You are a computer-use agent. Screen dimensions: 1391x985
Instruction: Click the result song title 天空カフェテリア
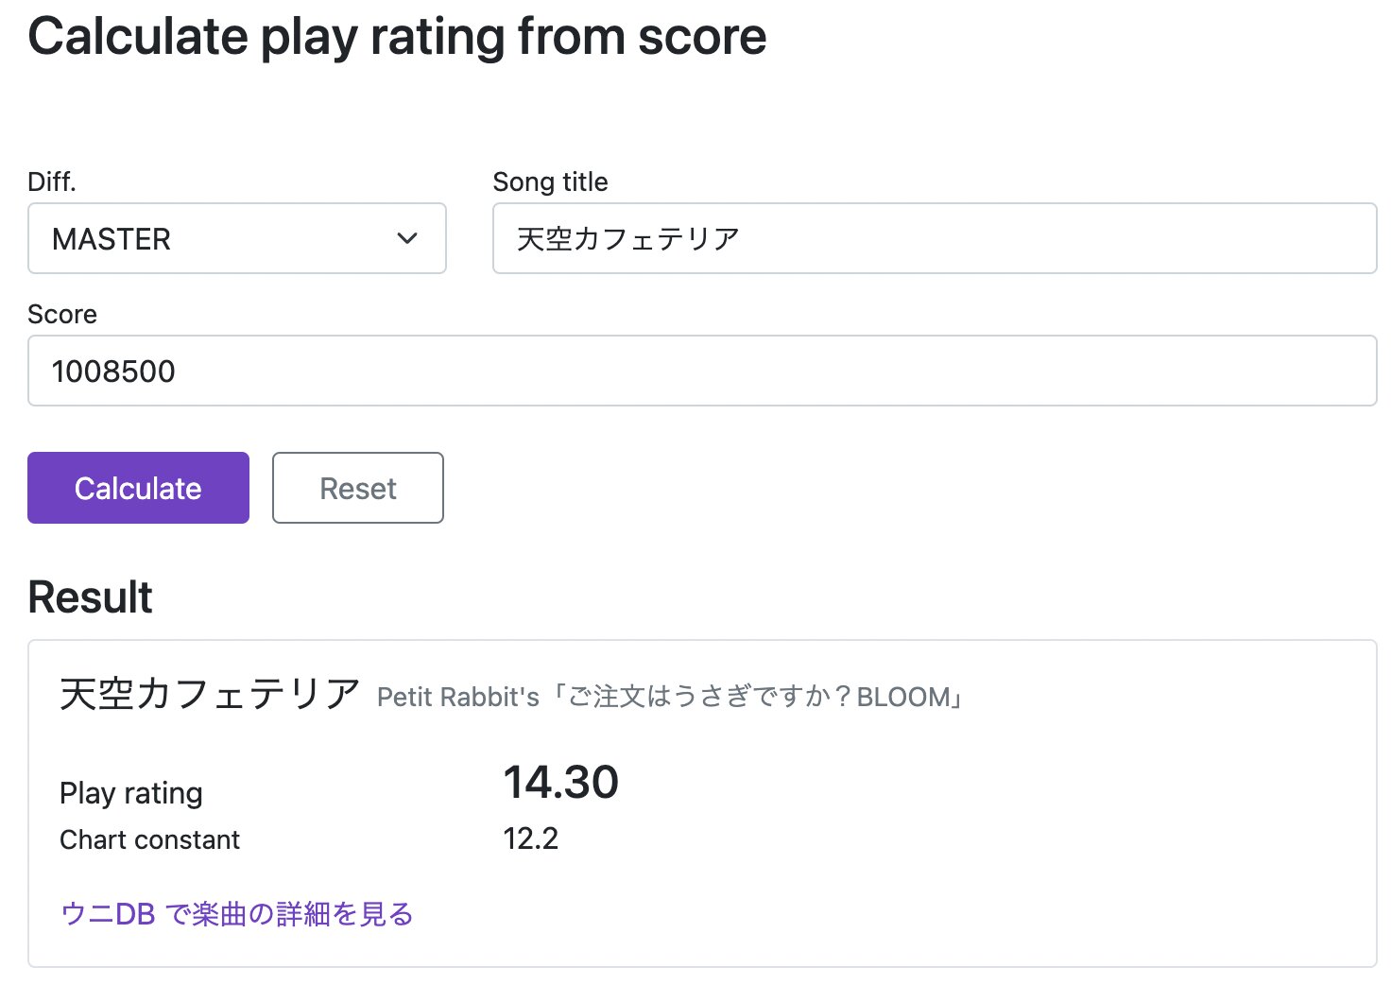[x=210, y=694]
